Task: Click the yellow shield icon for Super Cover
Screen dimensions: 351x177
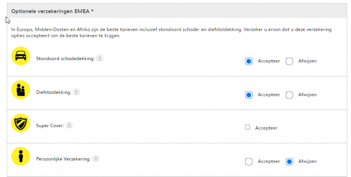Action: click(20, 123)
